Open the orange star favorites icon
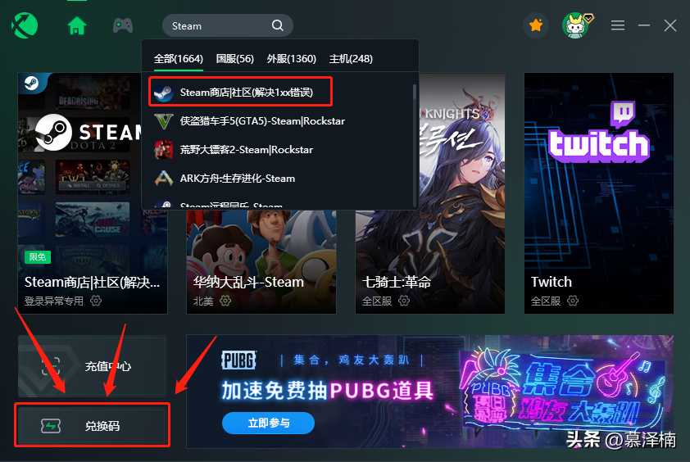Screen dimensions: 690x462 click(536, 25)
